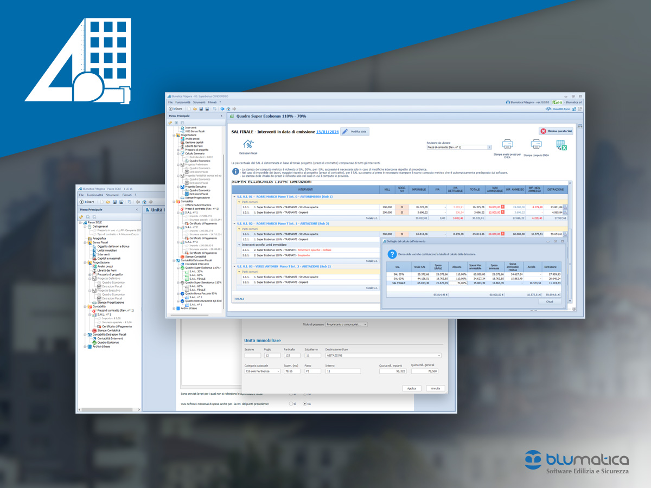Click the Stampa computo ENEA printer icon
The height and width of the screenshot is (488, 651).
(x=536, y=145)
